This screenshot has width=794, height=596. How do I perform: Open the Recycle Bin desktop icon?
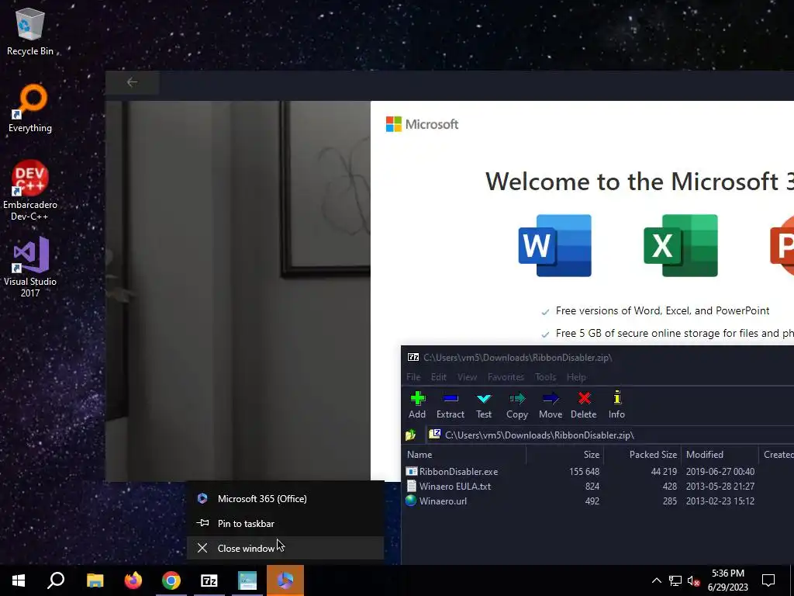click(x=30, y=31)
